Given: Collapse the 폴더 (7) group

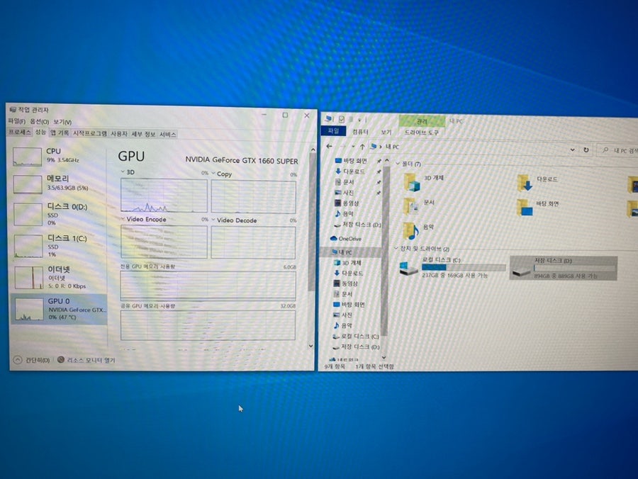Looking at the screenshot, I should coord(398,164).
